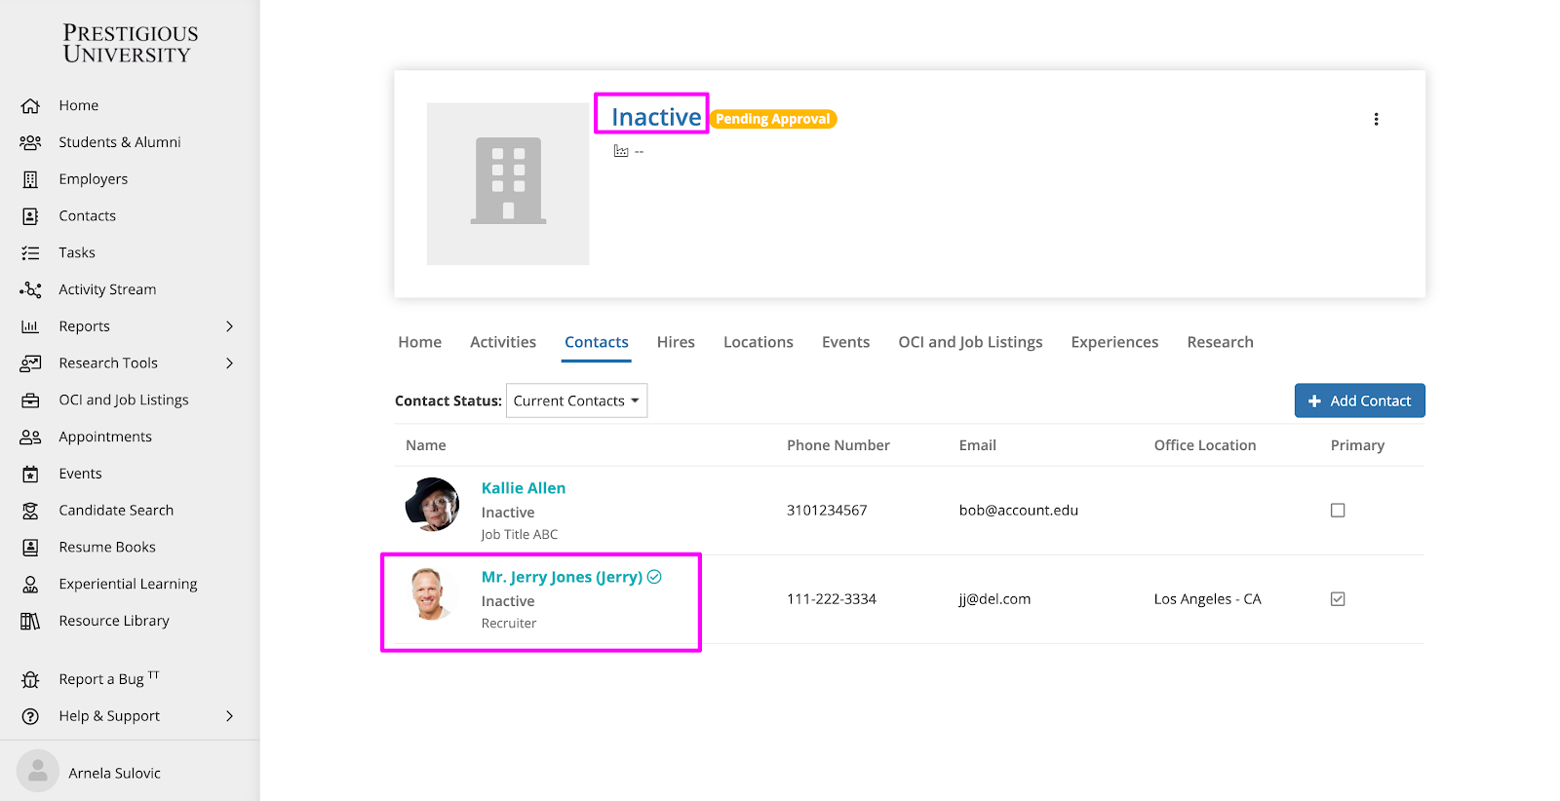The height and width of the screenshot is (801, 1560).
Task: Open Kallie Allen's contact profile link
Action: [x=523, y=488]
